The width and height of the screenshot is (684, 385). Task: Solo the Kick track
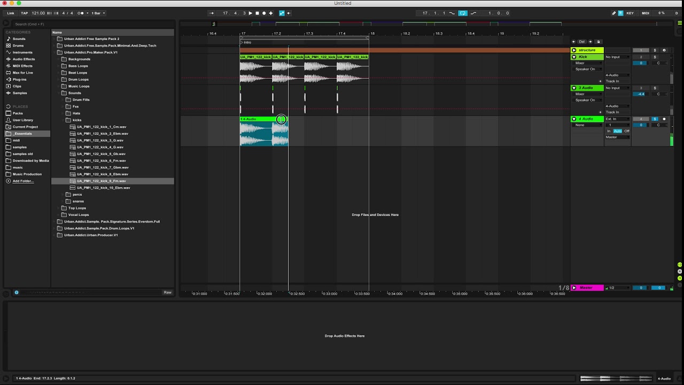pos(655,57)
